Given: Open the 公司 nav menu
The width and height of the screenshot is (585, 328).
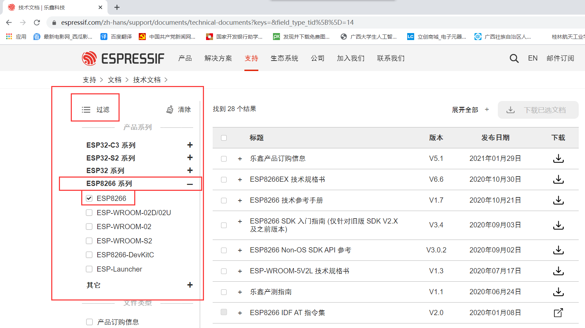Looking at the screenshot, I should pos(318,58).
